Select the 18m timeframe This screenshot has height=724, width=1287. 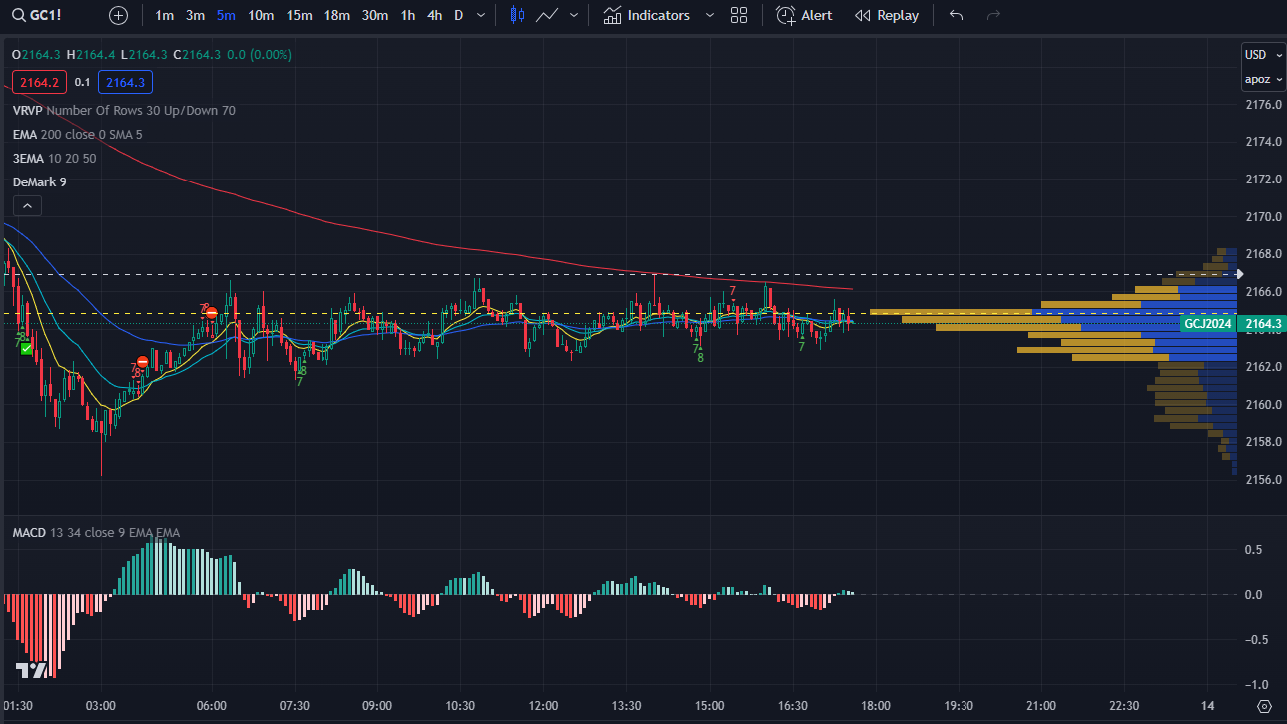(337, 15)
